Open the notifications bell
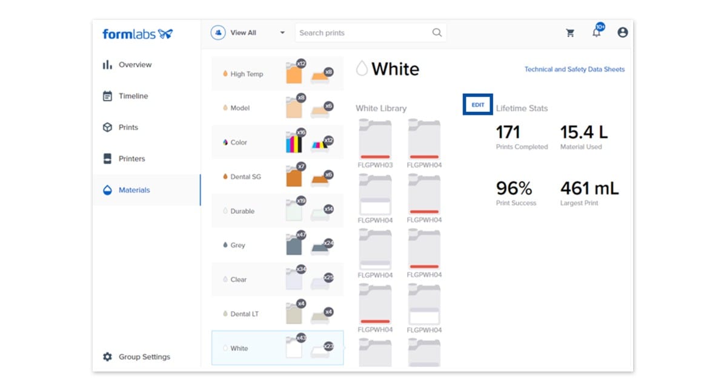Image resolution: width=727 pixels, height=380 pixels. (597, 32)
